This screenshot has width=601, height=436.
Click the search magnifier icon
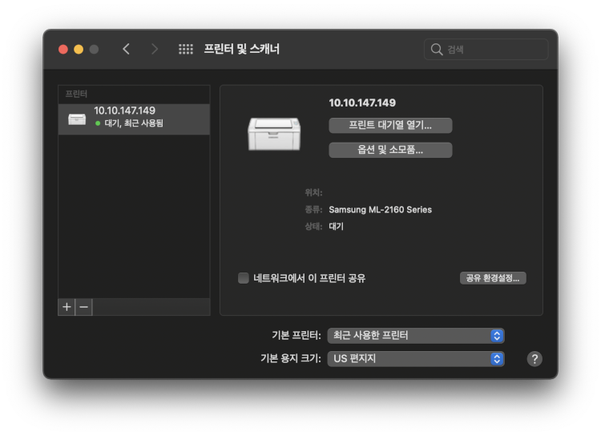tap(437, 49)
